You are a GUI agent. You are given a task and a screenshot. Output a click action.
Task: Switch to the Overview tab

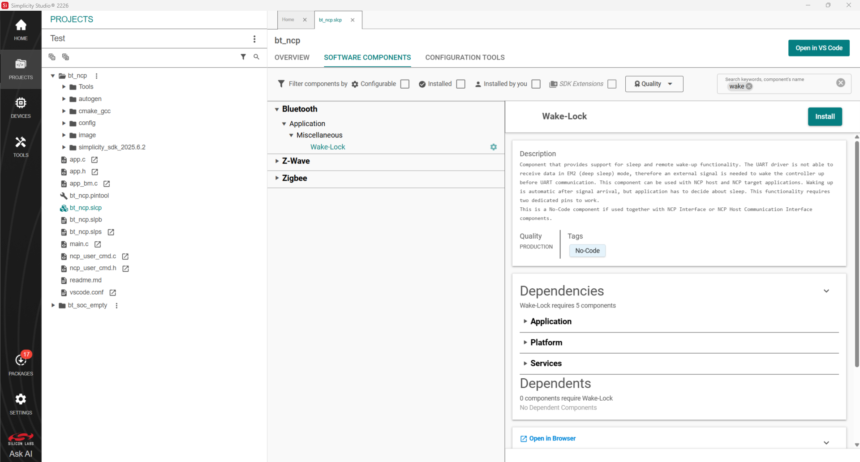point(292,58)
